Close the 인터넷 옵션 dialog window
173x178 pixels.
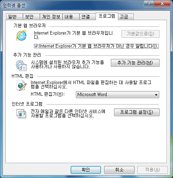[x=162, y=4]
